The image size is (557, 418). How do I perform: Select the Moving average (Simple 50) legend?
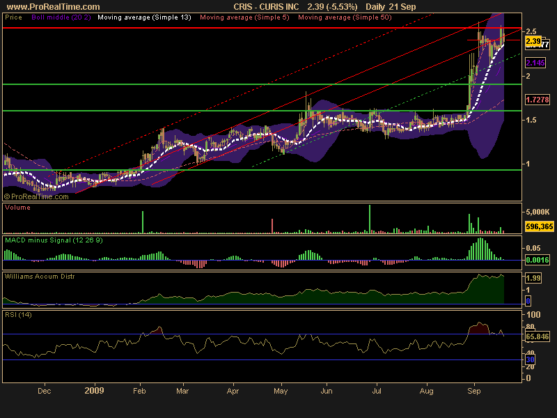[345, 17]
